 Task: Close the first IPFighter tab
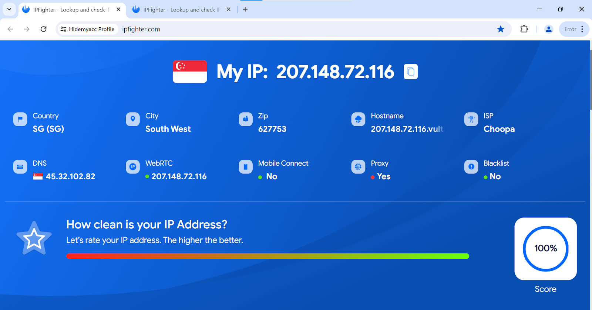click(x=118, y=10)
